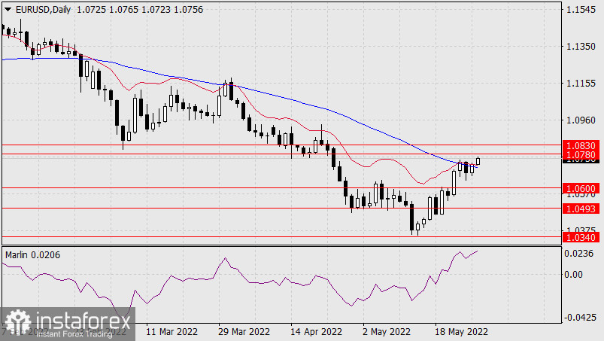
Task: Click the 29 Mar 2022 date marker
Action: 244,332
